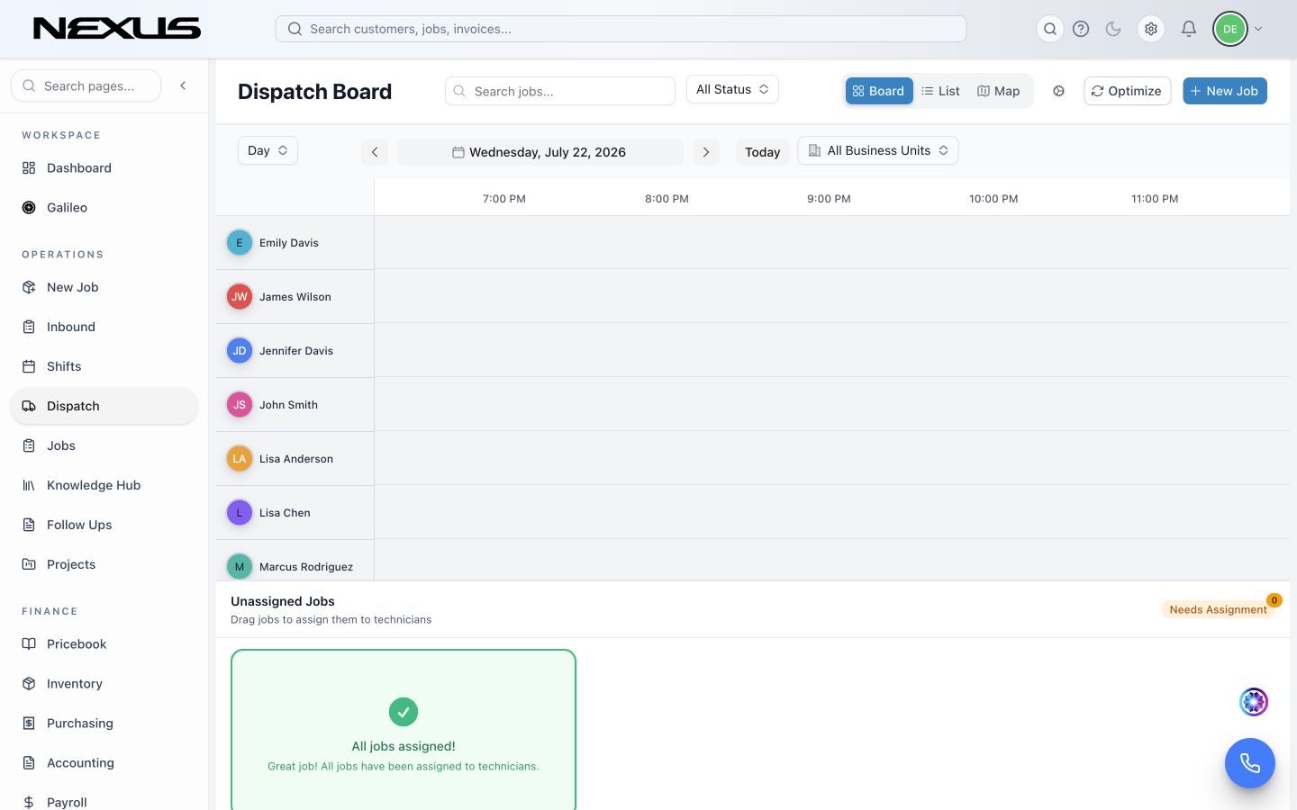Image resolution: width=1297 pixels, height=810 pixels.
Task: Click the JW avatar for James Wilson
Action: (x=240, y=297)
